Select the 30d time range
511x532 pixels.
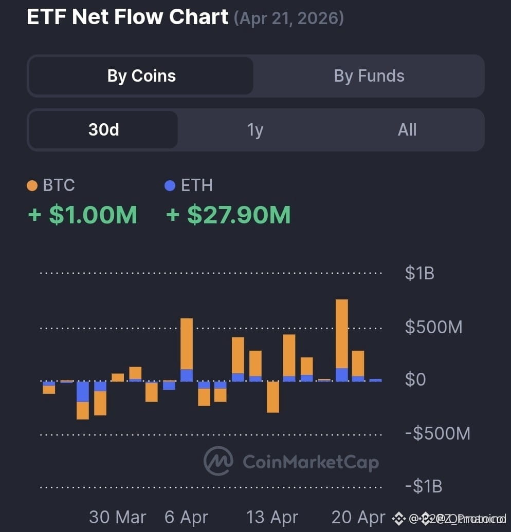104,129
